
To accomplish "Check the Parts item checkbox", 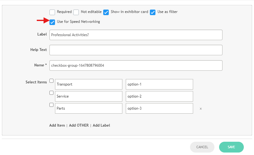I will click(52, 105).
